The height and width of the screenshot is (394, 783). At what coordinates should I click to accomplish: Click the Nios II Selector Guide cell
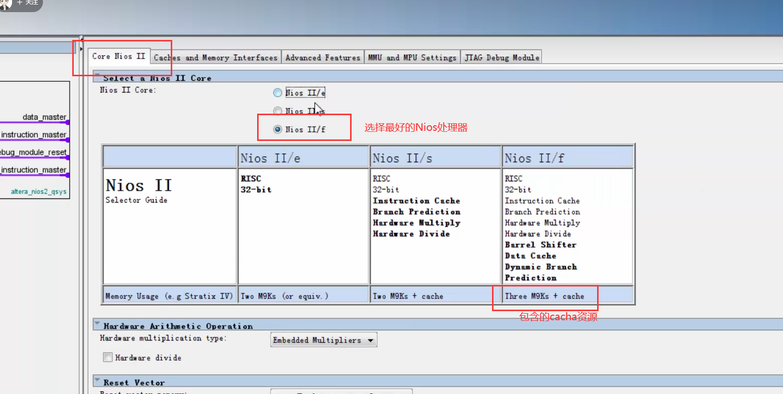coord(170,226)
